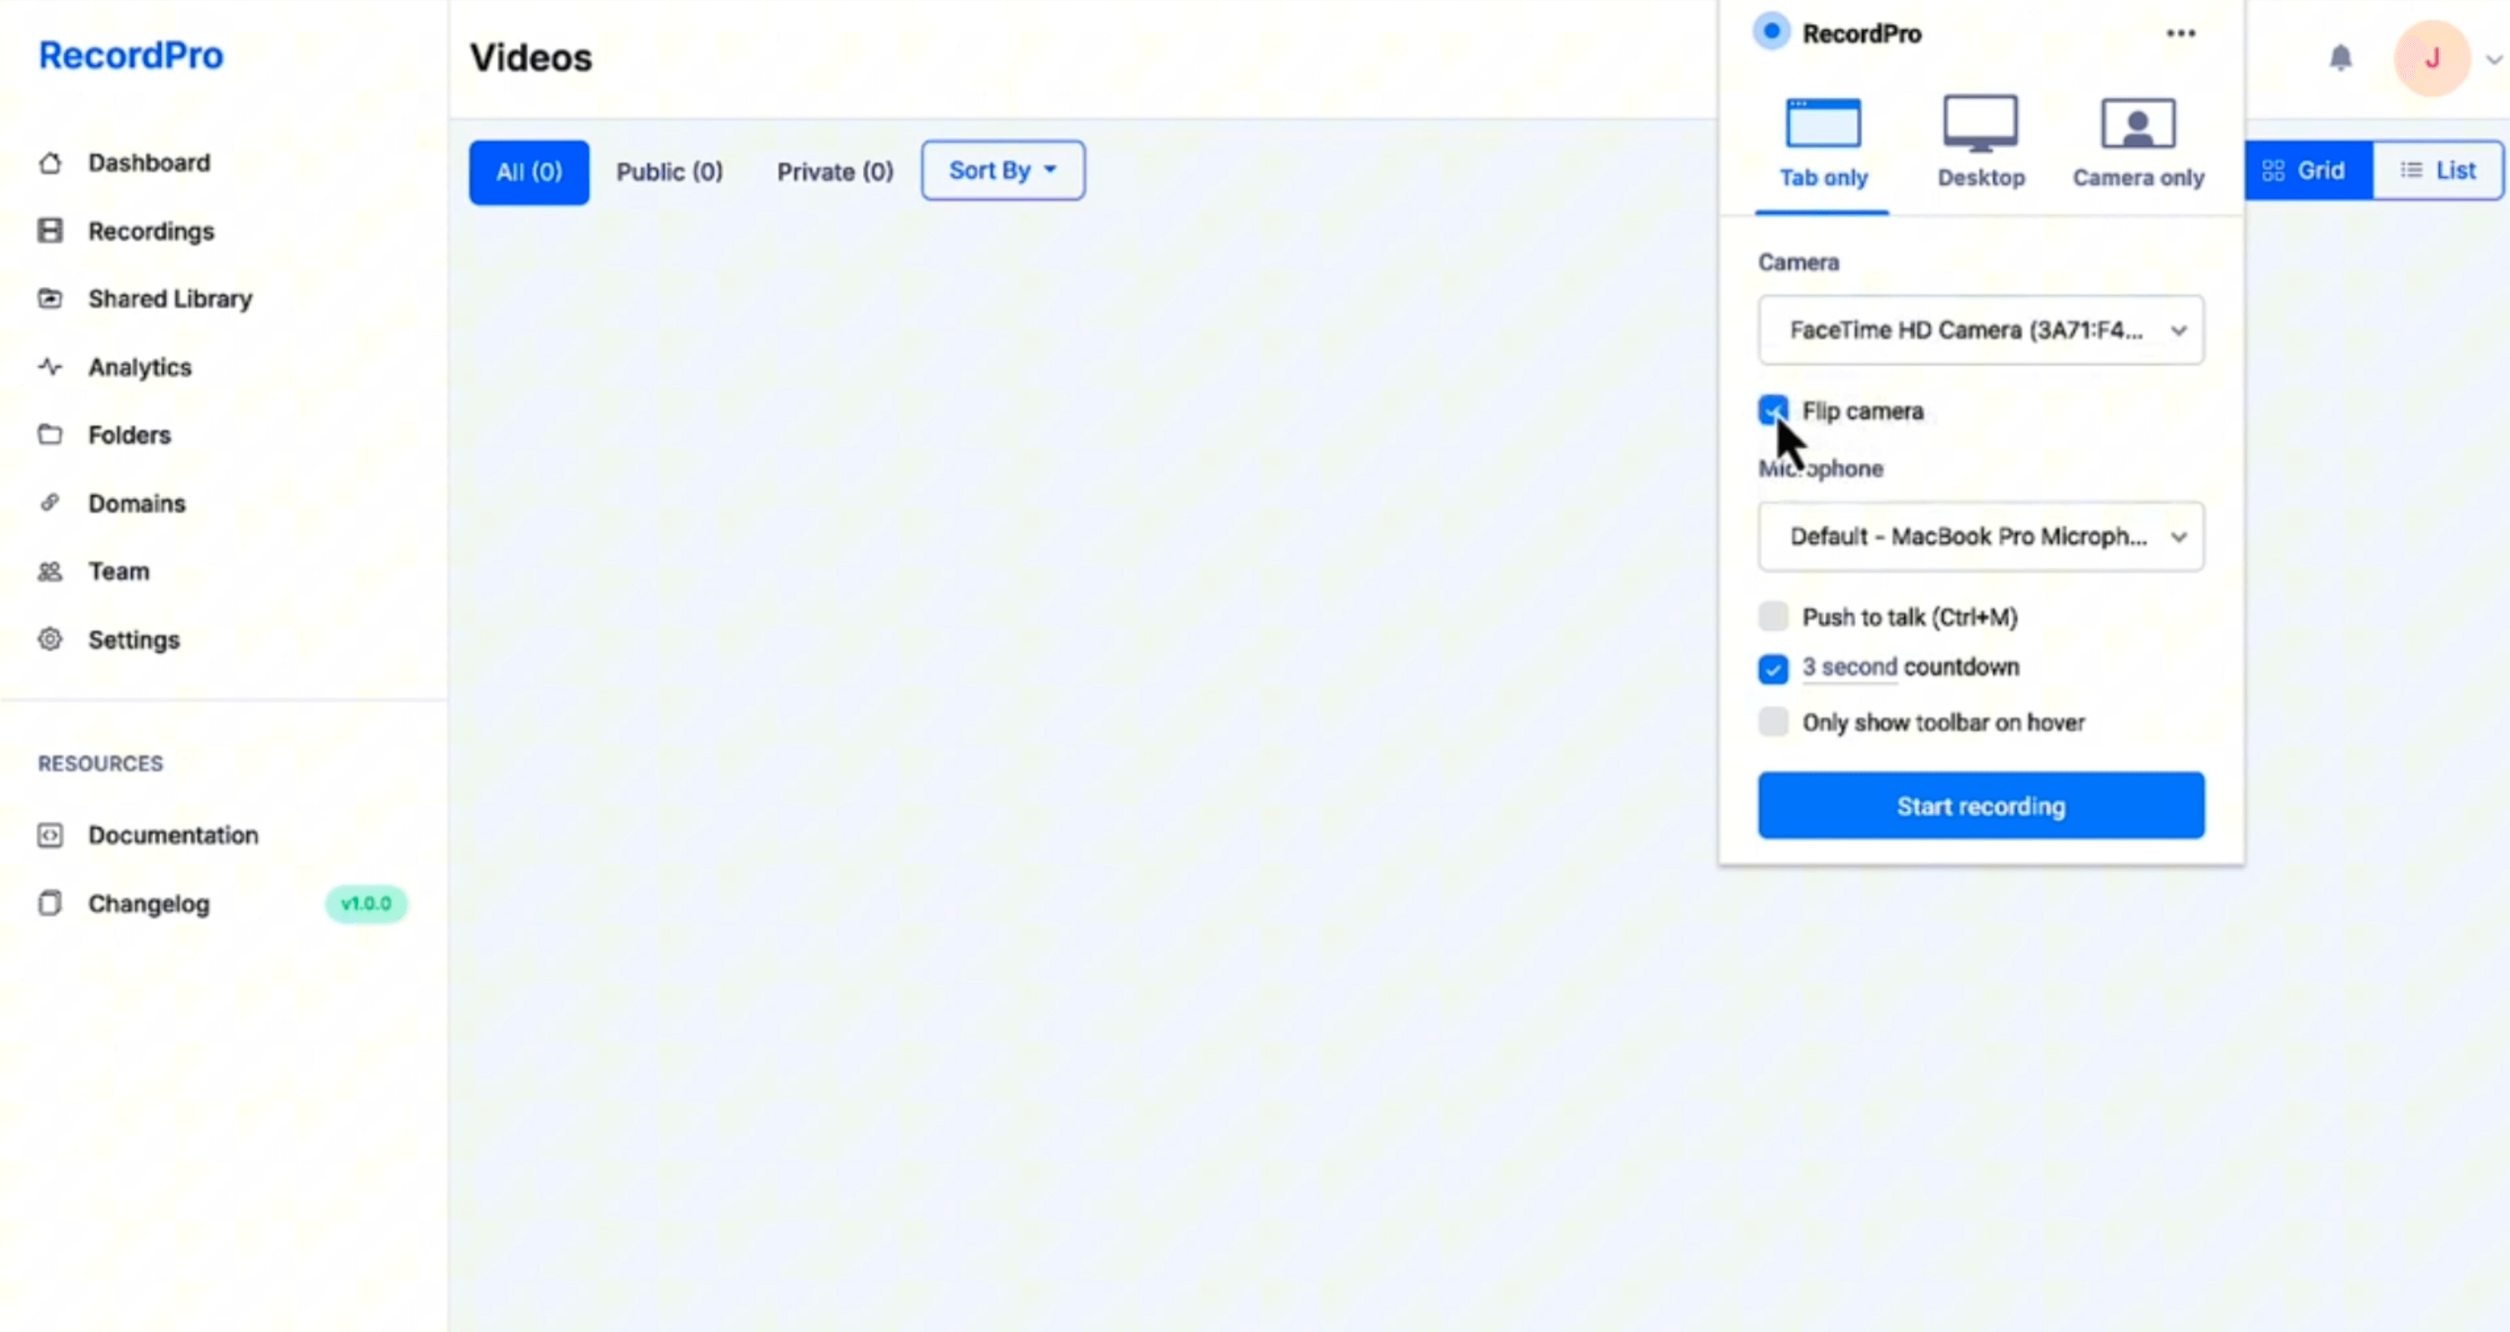Disable the 3 second countdown checkbox

click(x=1772, y=669)
